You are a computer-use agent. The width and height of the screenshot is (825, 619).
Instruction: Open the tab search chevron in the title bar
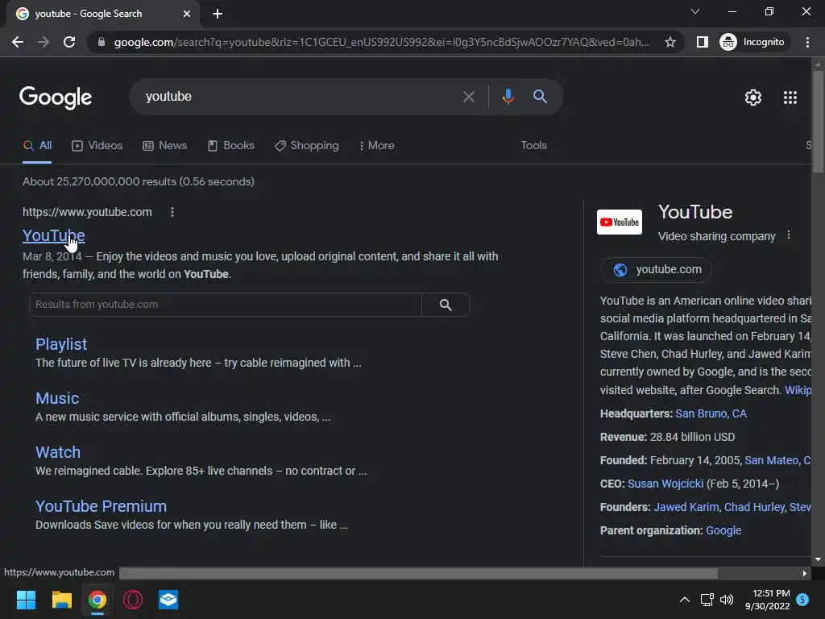pyautogui.click(x=695, y=11)
